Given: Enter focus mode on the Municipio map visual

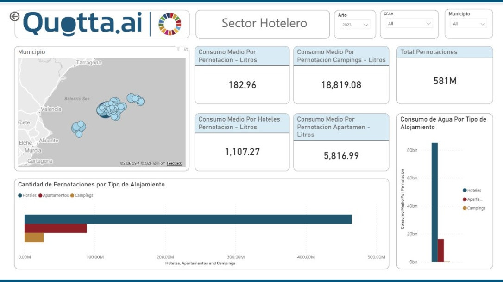Looking at the screenshot, I should (186, 49).
